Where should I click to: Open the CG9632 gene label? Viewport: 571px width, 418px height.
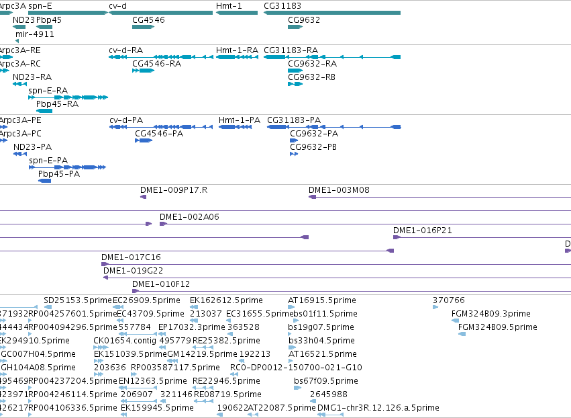click(304, 20)
